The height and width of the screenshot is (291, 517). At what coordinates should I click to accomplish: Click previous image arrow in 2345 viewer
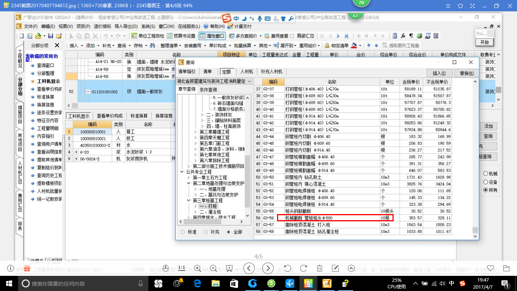(249, 269)
